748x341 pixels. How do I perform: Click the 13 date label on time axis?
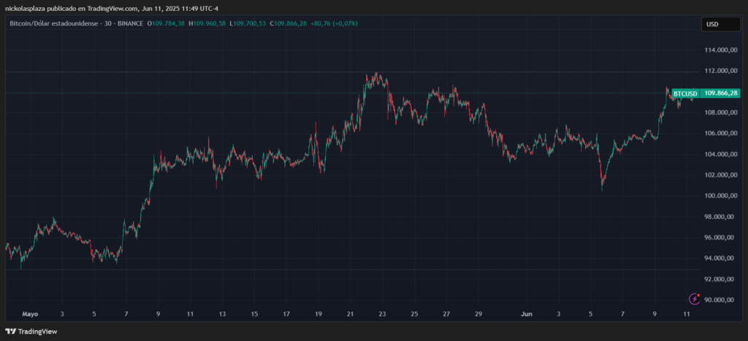pos(222,314)
